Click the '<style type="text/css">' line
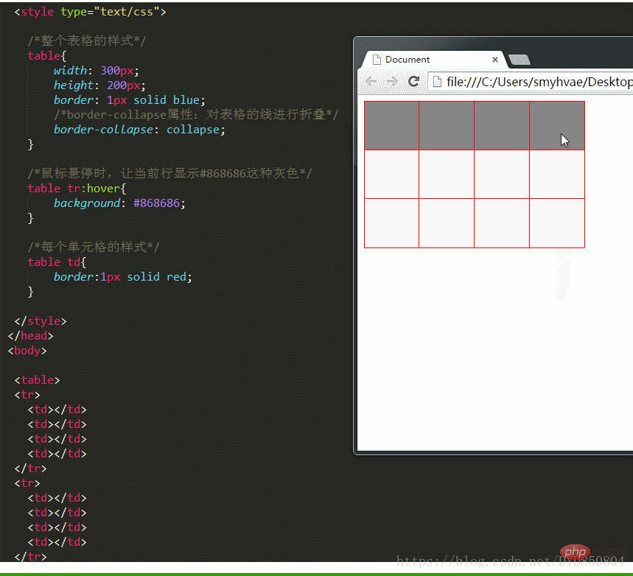 coord(90,12)
